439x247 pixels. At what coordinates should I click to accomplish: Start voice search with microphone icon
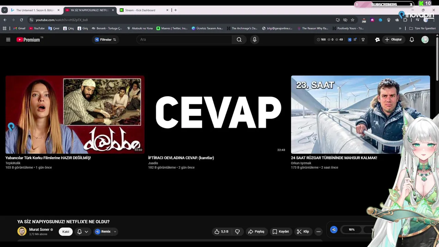click(254, 39)
